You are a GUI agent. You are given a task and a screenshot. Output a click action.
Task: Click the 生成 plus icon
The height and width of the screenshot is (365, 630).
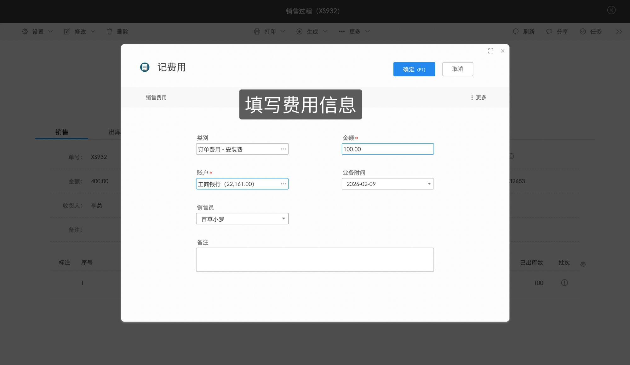point(300,31)
